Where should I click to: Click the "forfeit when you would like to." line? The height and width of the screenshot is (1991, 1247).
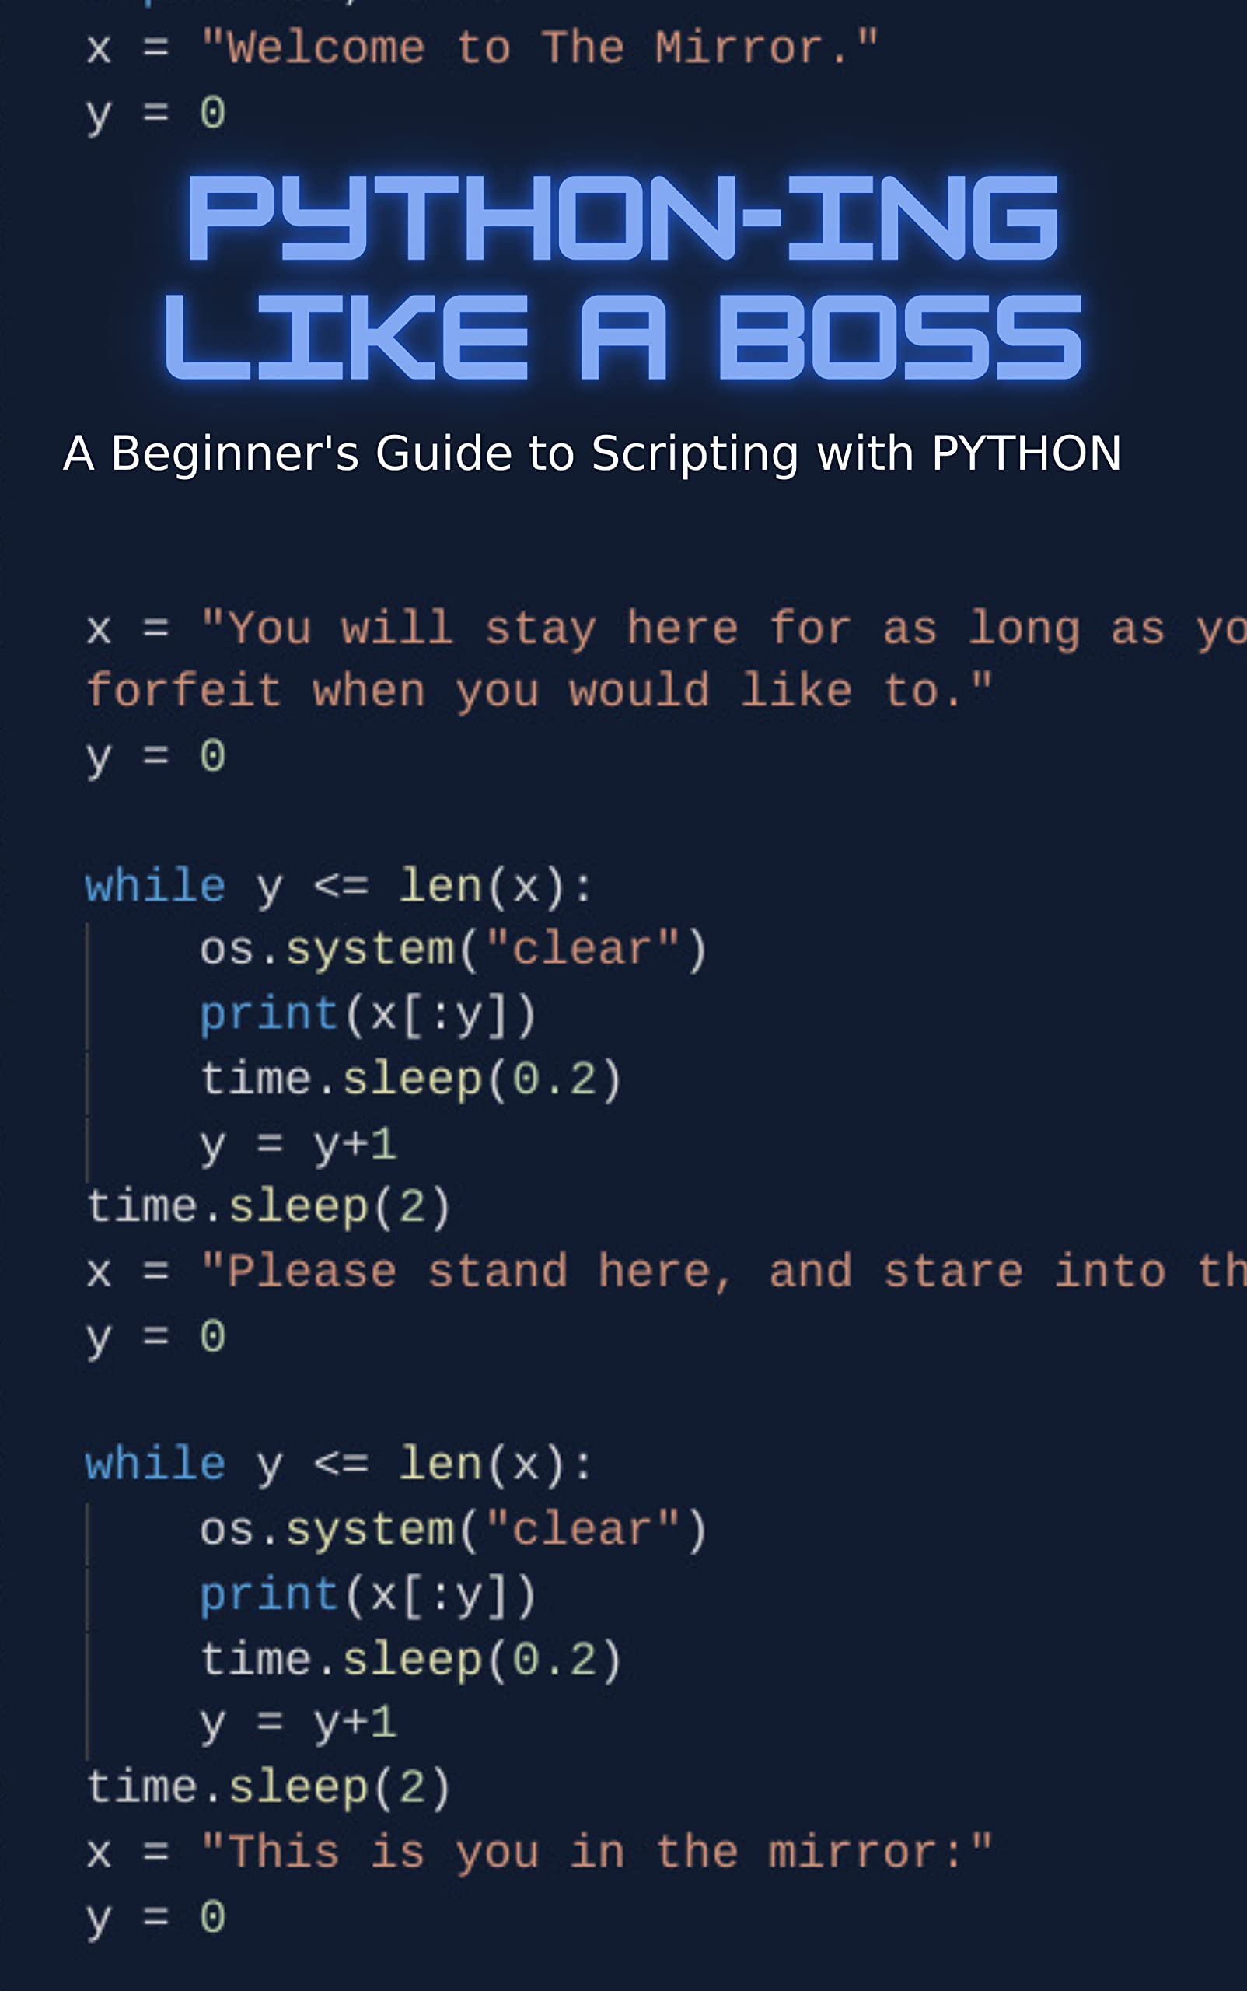[540, 691]
